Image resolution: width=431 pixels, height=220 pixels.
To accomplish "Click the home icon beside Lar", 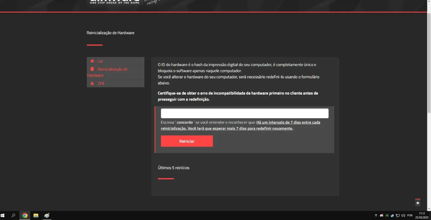I will click(x=92, y=61).
